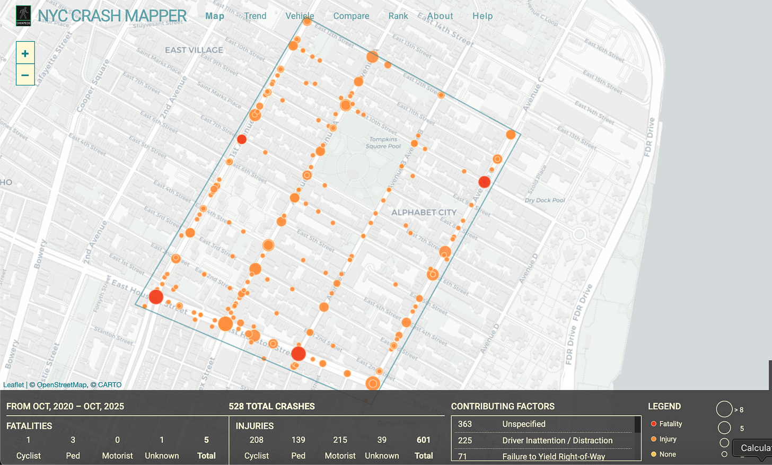Zoom in with the plus button

(25, 53)
